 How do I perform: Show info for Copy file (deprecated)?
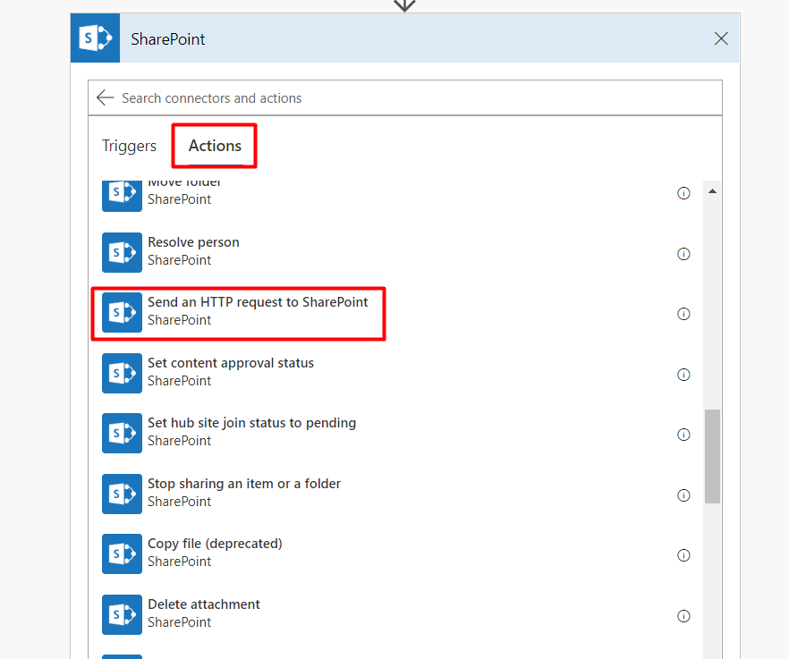683,555
